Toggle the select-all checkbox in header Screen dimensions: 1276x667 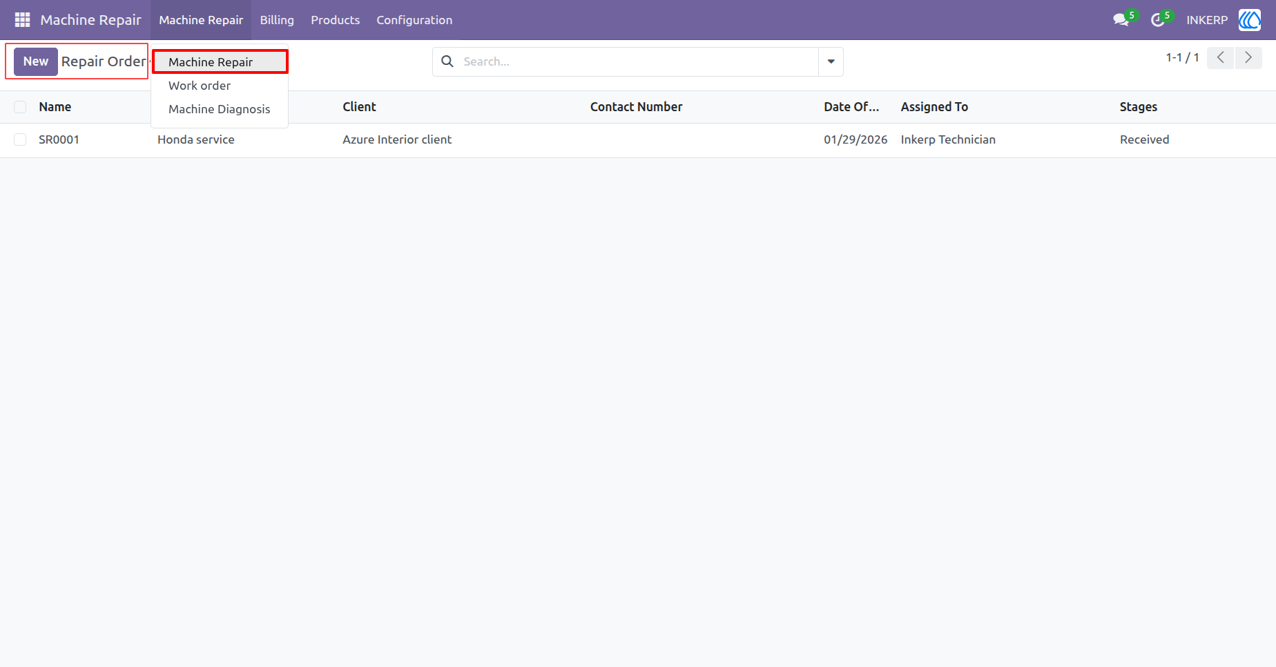pos(20,107)
